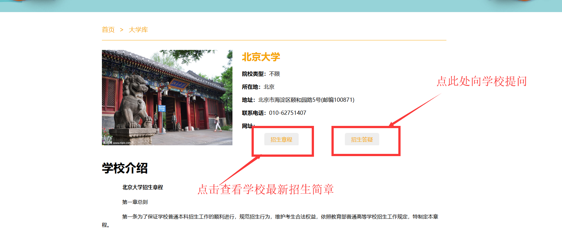Click the 首页 breadcrumb link

(x=108, y=30)
